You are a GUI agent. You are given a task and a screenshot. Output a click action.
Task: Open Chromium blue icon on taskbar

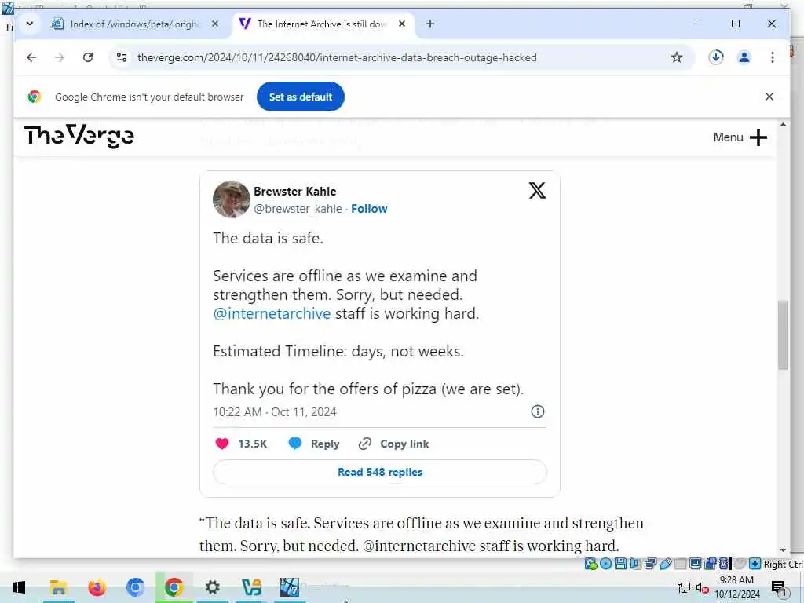coord(135,587)
